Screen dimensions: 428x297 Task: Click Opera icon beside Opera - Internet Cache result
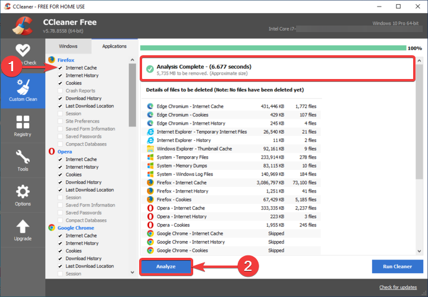click(x=150, y=208)
